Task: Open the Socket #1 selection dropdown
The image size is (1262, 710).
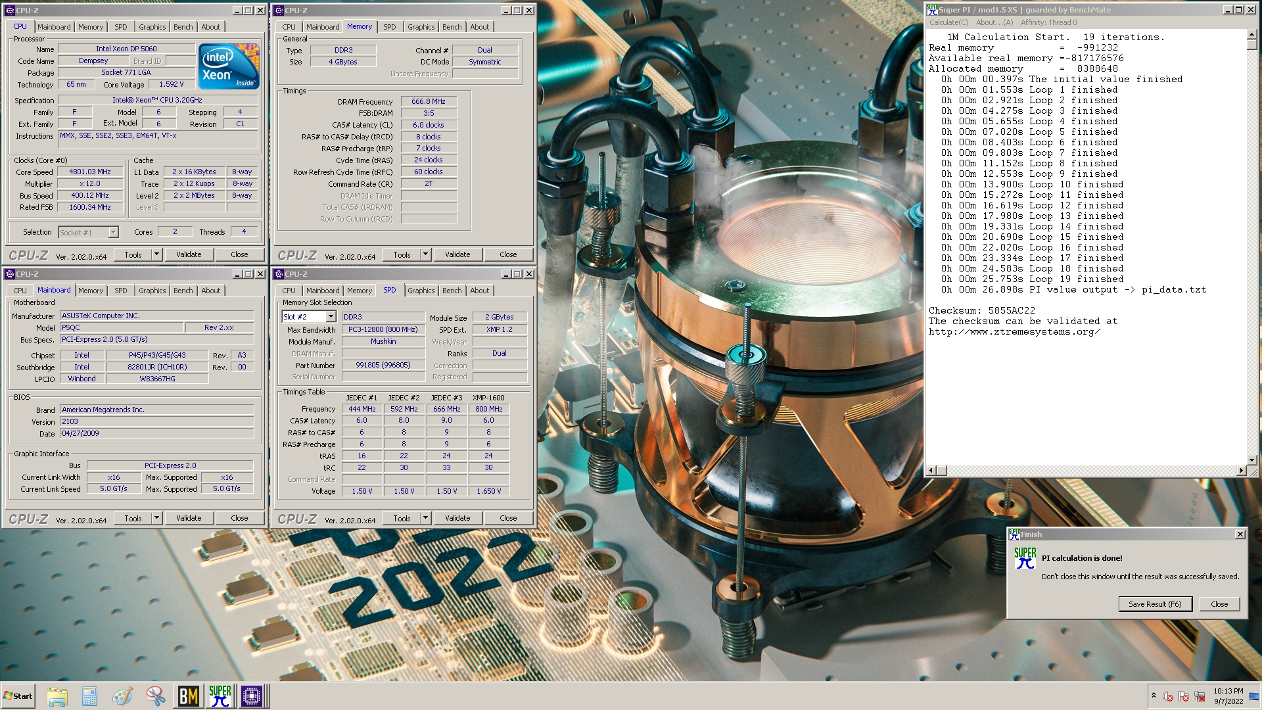Action: [x=113, y=232]
